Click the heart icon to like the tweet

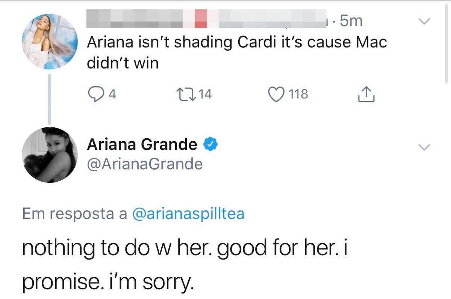click(277, 94)
